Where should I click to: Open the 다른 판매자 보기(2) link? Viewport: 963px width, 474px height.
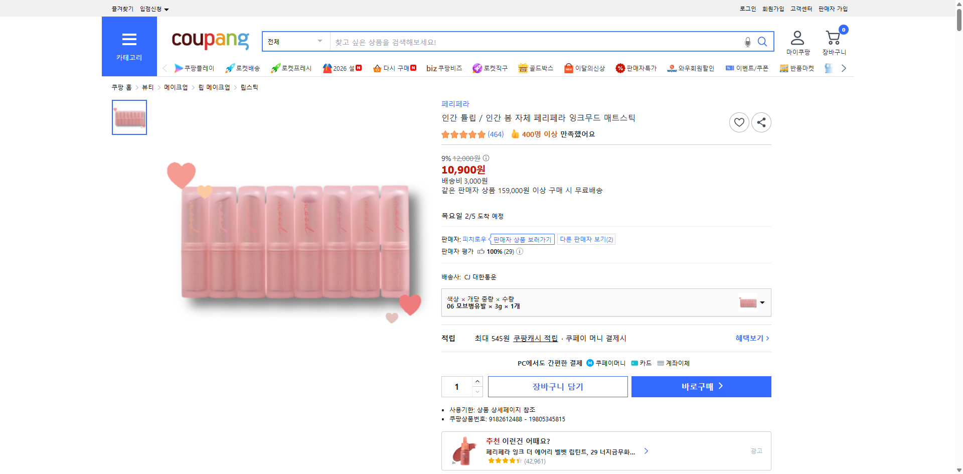[x=586, y=239]
